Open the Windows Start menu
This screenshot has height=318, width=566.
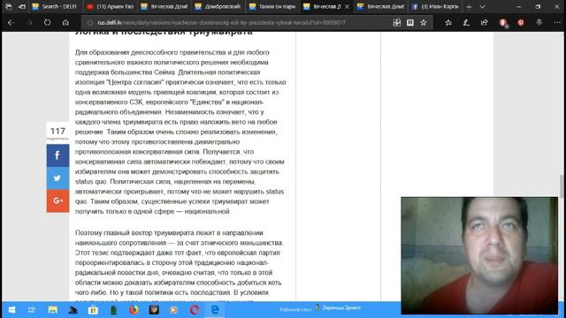pos(11,310)
